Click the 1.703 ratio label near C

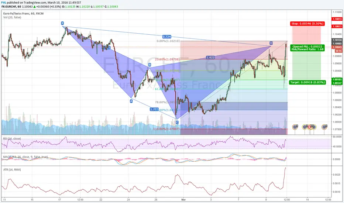point(154,109)
